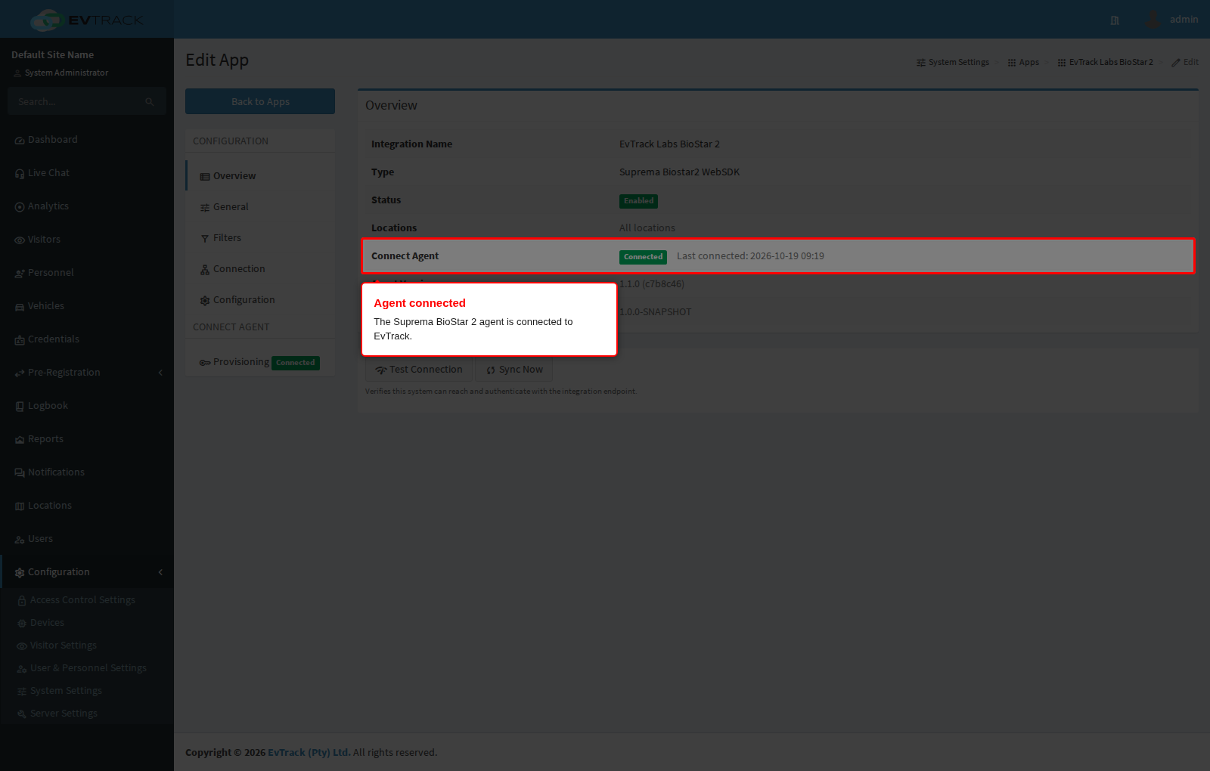
Task: Open Visitor Settings submenu item
Action: [64, 646]
